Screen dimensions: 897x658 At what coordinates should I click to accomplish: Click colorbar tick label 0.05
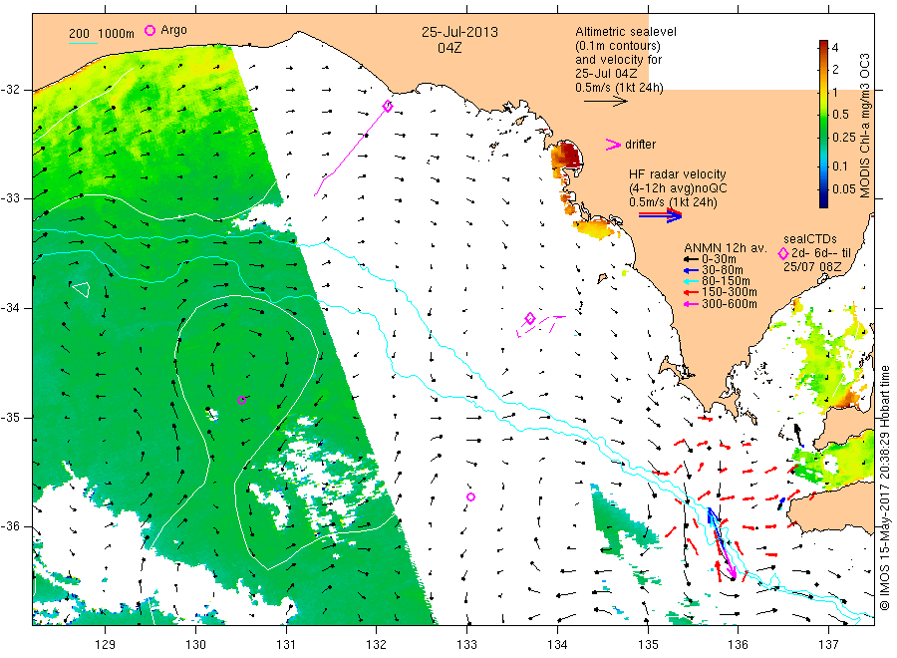coord(844,188)
